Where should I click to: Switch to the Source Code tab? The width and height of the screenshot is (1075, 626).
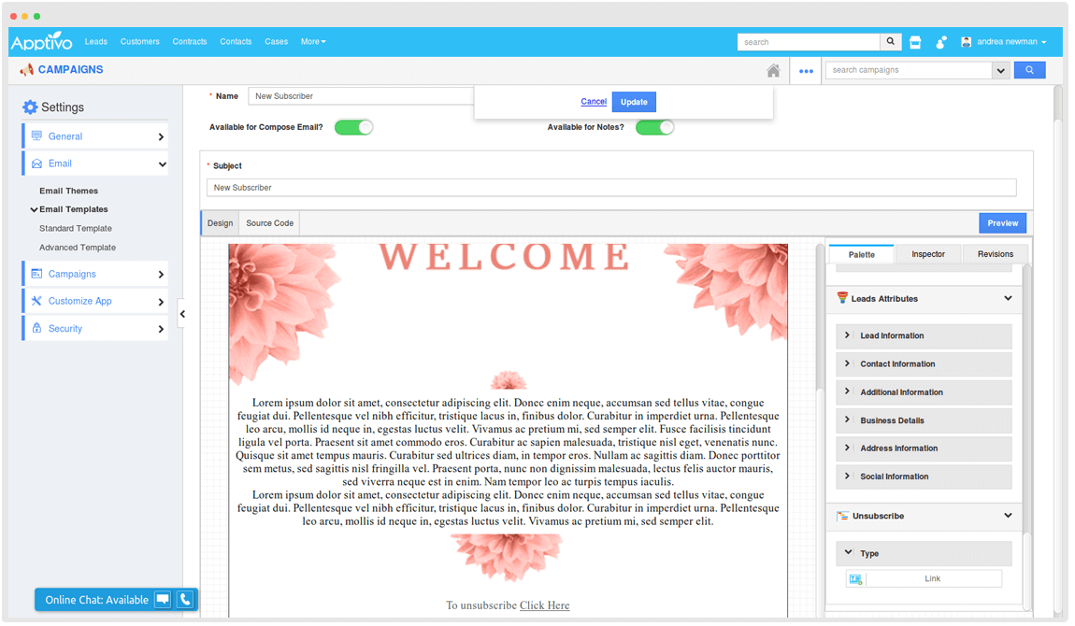(269, 223)
